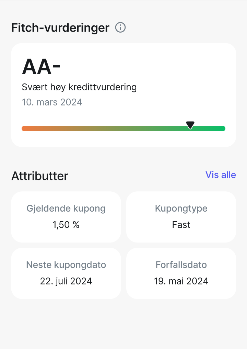Open the Fitch-vurderinger info icon
Image resolution: width=247 pixels, height=349 pixels.
[x=120, y=27]
